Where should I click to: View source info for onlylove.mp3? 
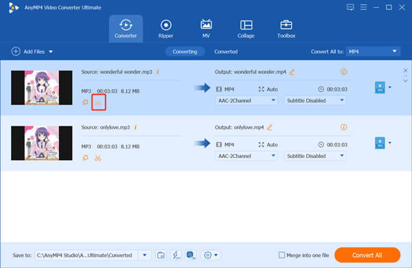coord(135,127)
